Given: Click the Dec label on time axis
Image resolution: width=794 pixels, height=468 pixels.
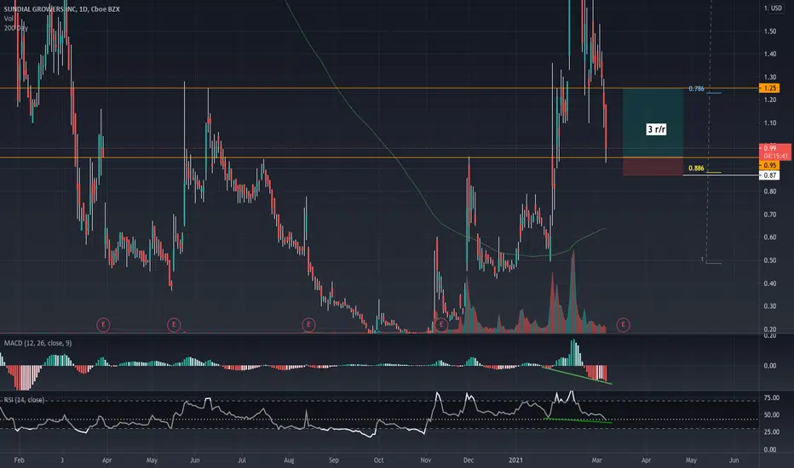Looking at the screenshot, I should tap(469, 459).
